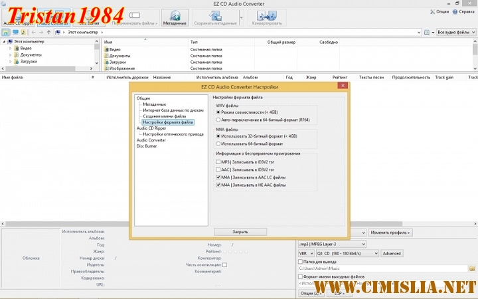Viewport: 478px width, 299px height.
Task: Select Авто-переключение 64-bit RF64 radio option
Action: coord(218,119)
